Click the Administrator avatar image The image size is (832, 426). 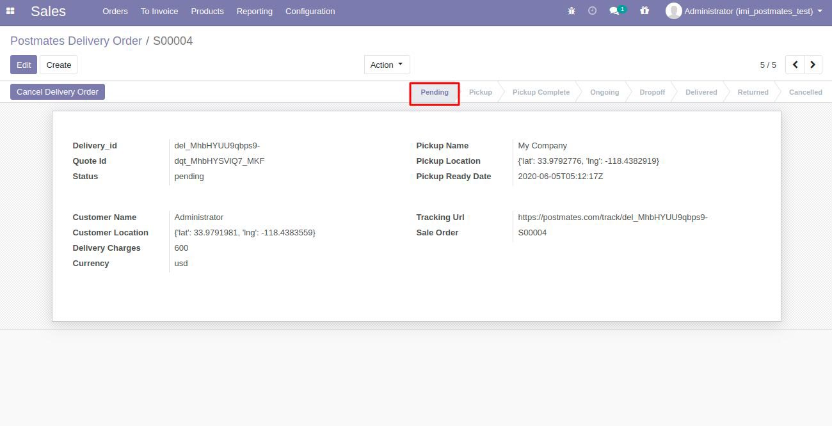point(673,11)
